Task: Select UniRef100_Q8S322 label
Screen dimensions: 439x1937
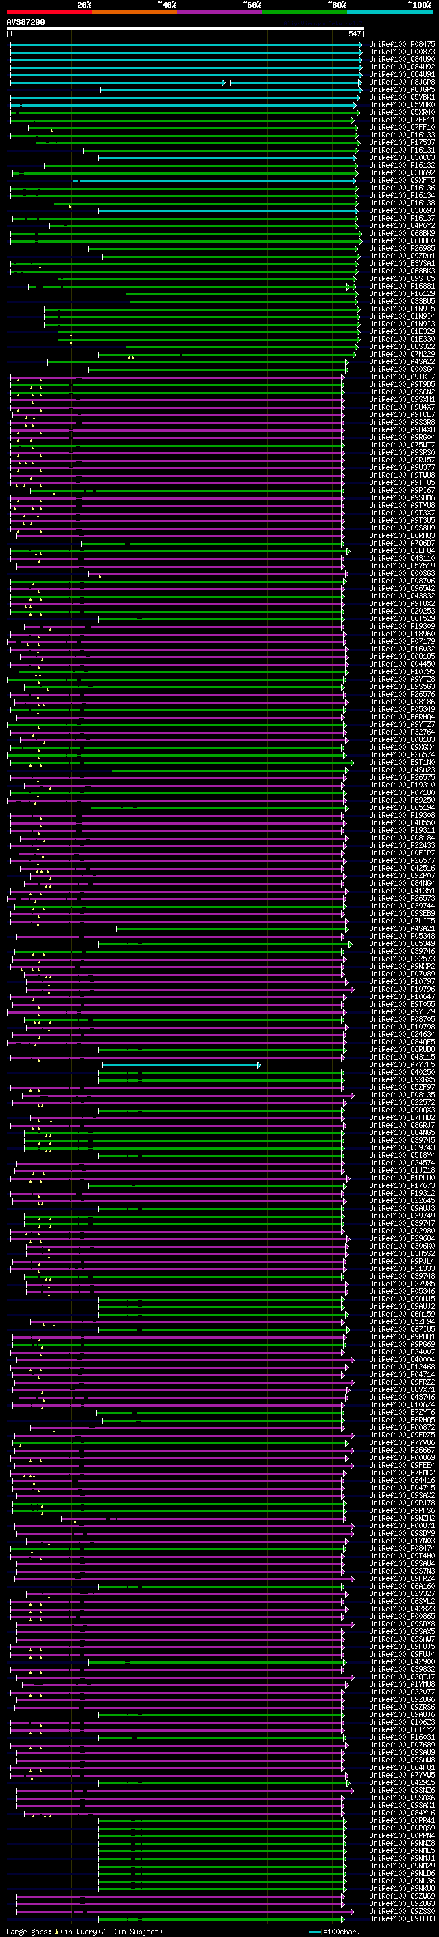Action: click(x=402, y=346)
